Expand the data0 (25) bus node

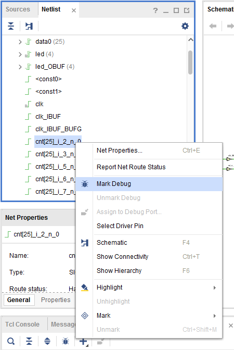coord(20,42)
